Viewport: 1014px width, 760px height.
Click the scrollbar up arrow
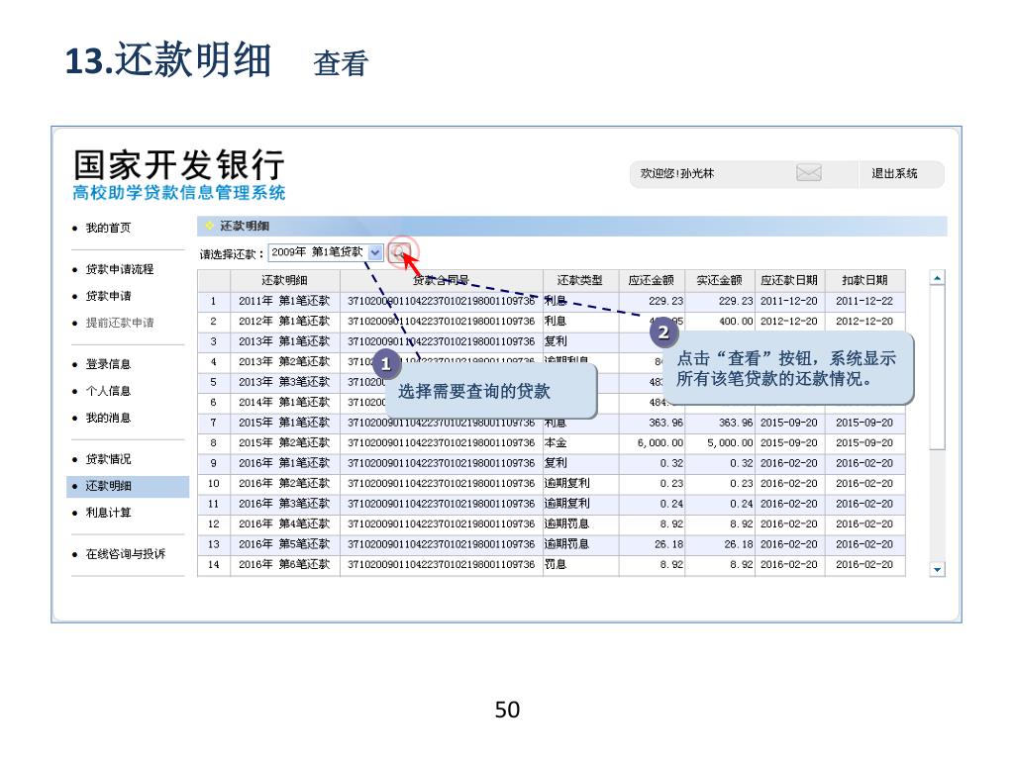click(937, 278)
